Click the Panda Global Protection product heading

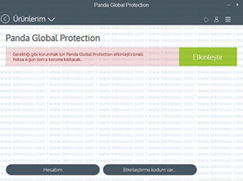pyautogui.click(x=53, y=38)
